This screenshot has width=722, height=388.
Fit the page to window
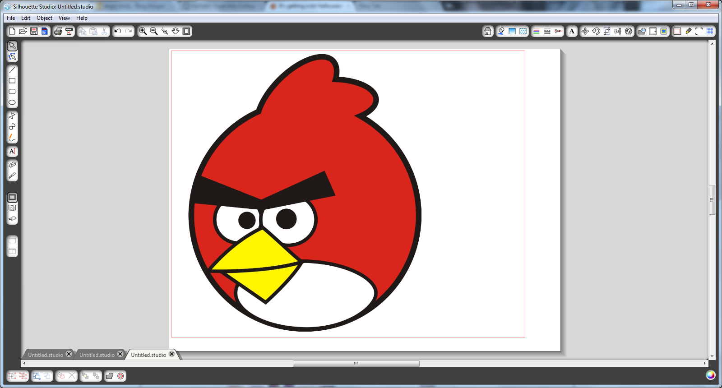pos(186,31)
